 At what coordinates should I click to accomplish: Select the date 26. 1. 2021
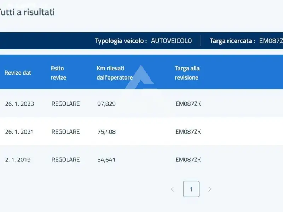tap(19, 132)
